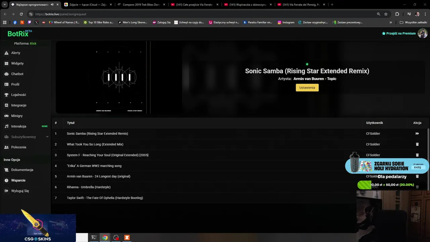
Task: Open the Twitch bookmark icon
Action: coord(29,23)
